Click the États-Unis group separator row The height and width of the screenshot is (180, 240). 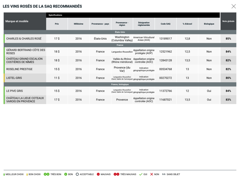[x=120, y=32]
